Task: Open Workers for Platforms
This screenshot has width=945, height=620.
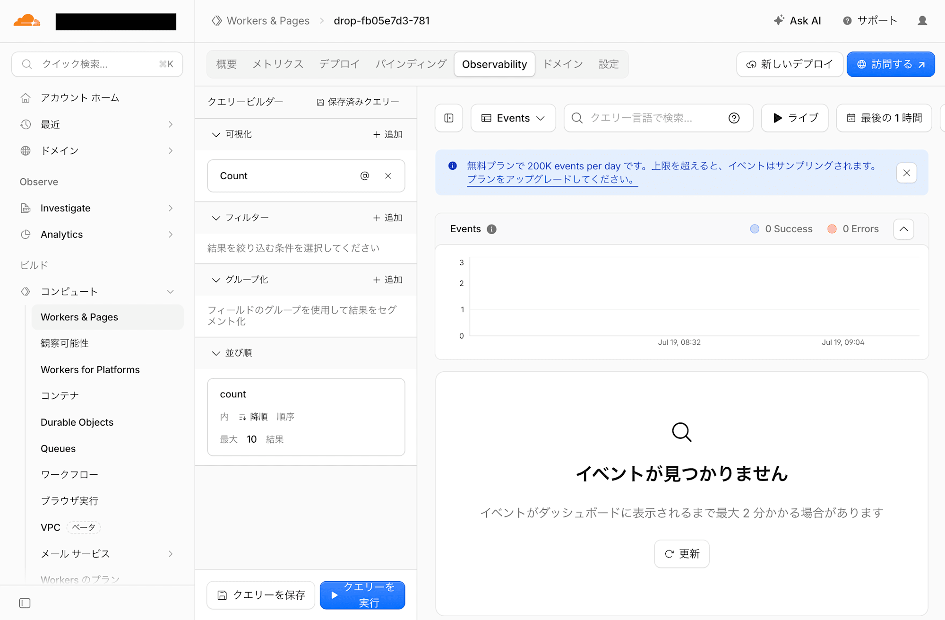Action: coord(90,370)
